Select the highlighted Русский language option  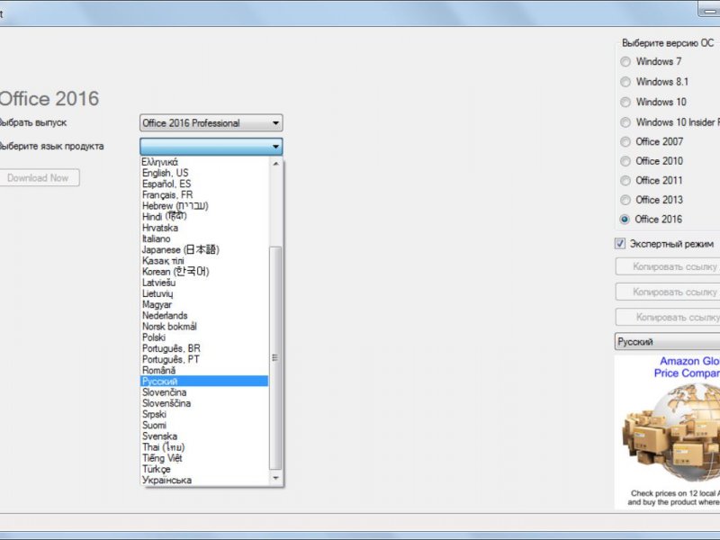point(204,381)
